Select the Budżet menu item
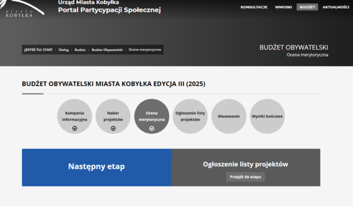This screenshot has width=353, height=206. 307,7
